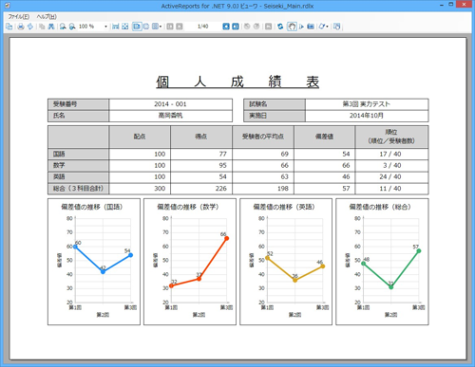
Task: Open the ヘルプ(H) menu
Action: pyautogui.click(x=47, y=17)
